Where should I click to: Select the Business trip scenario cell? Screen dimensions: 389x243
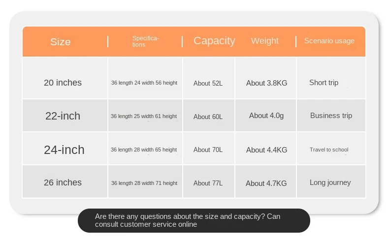[x=331, y=116]
